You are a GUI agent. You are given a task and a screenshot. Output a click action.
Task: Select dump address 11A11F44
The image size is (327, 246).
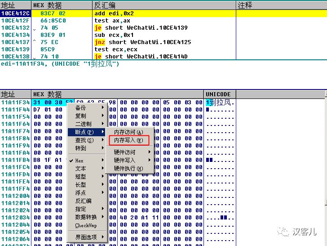(x=15, y=110)
